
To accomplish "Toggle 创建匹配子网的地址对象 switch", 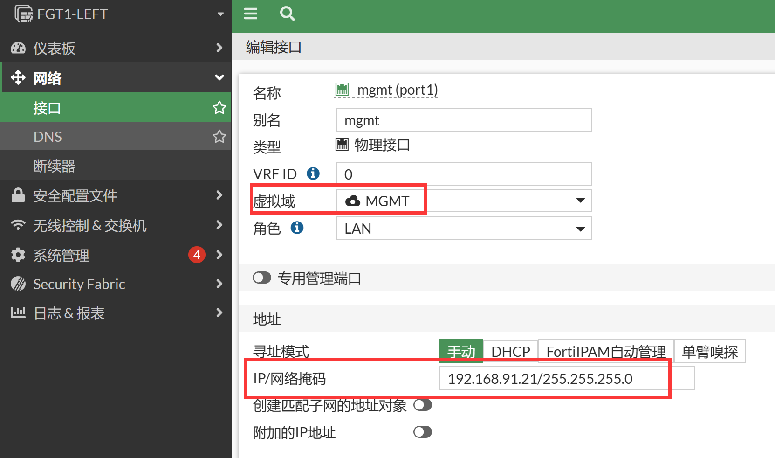I will click(x=422, y=405).
